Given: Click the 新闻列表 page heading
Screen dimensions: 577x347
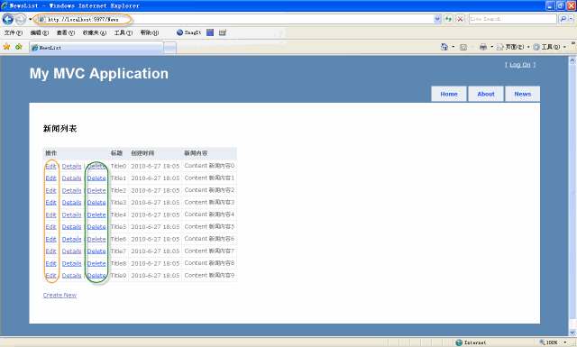Looking at the screenshot, I should pos(60,128).
